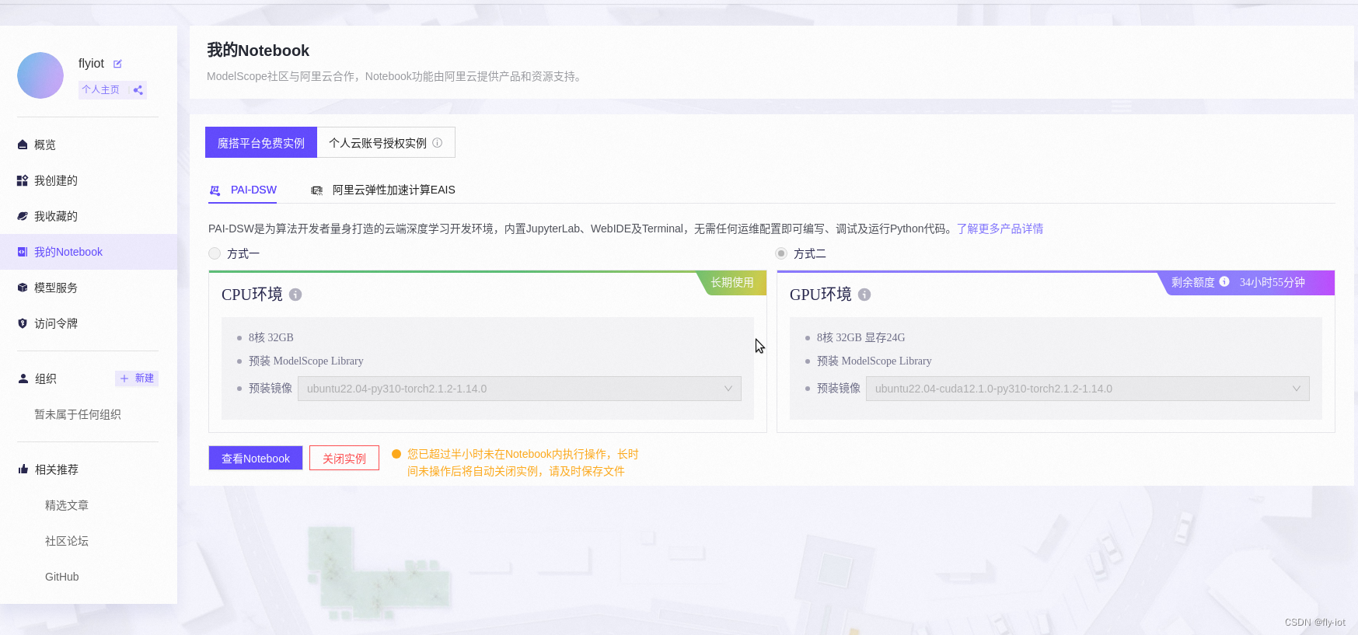This screenshot has height=635, width=1358.
Task: Click the EAIS chip icon
Action: click(316, 190)
